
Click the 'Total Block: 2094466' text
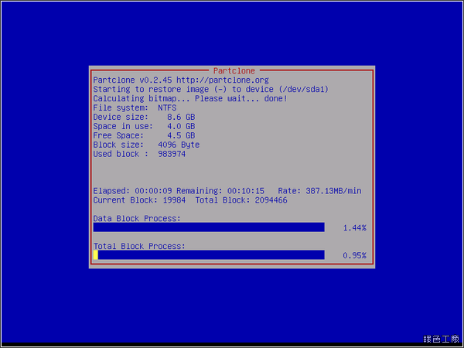(x=241, y=200)
